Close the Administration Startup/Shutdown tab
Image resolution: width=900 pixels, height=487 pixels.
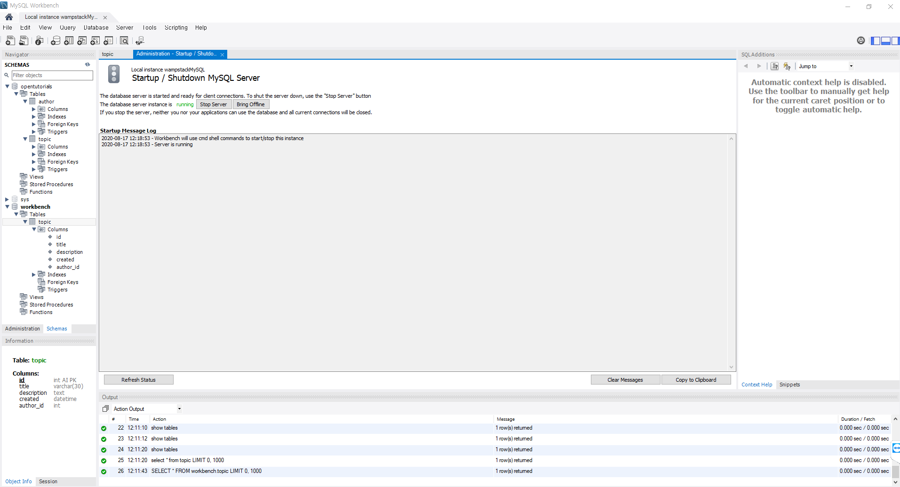point(223,55)
